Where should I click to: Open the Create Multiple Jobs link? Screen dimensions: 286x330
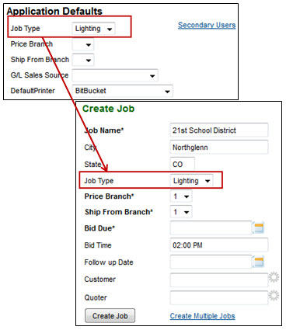tap(202, 316)
